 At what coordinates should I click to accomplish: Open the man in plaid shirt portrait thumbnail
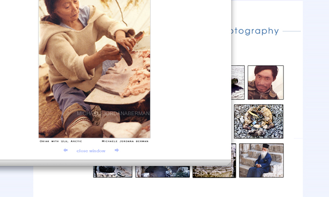tap(266, 83)
